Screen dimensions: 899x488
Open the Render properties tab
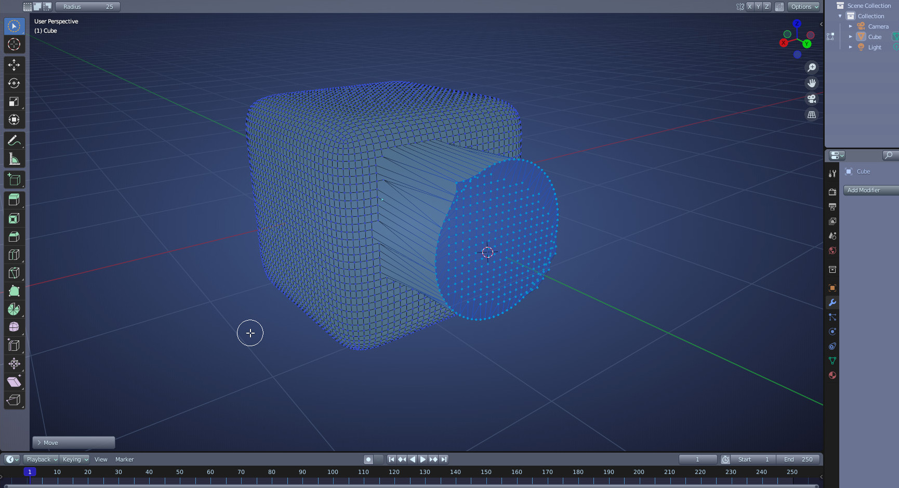[x=832, y=192]
